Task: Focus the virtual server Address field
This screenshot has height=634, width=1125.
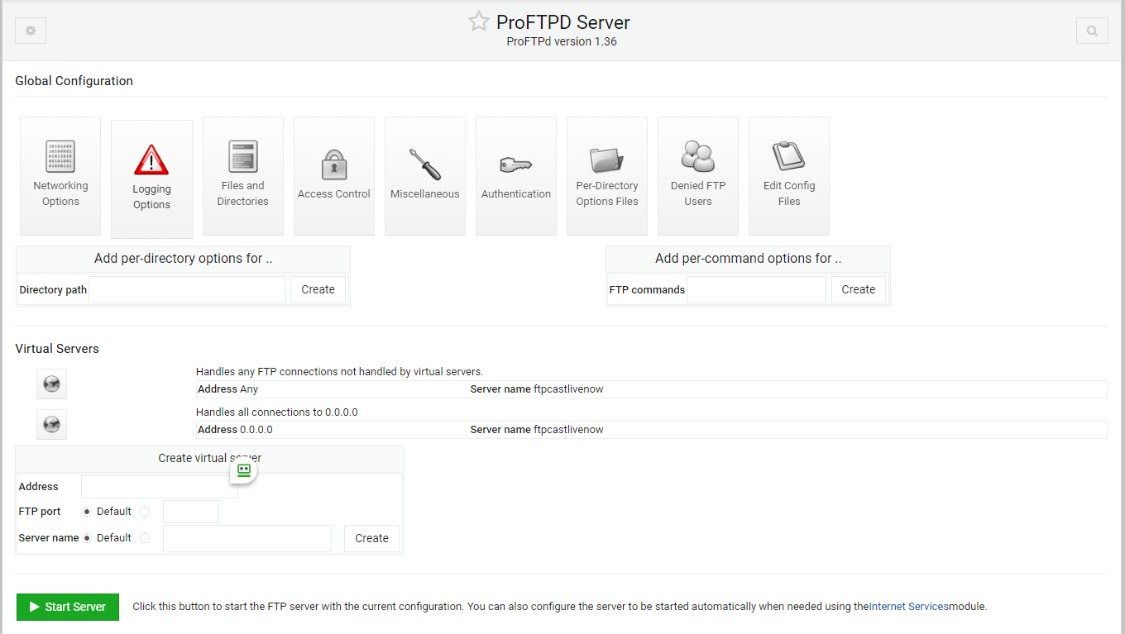Action: click(x=160, y=487)
